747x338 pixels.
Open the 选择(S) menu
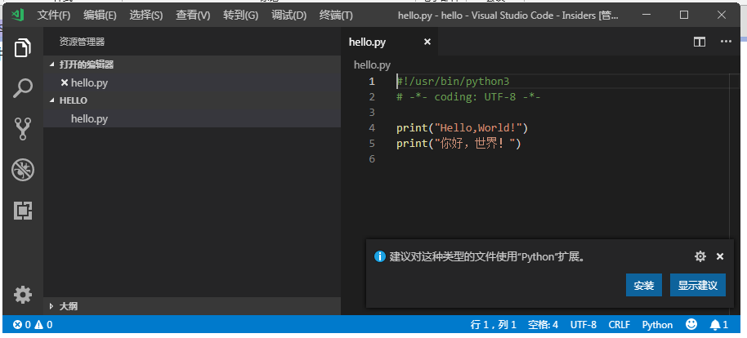pyautogui.click(x=145, y=16)
